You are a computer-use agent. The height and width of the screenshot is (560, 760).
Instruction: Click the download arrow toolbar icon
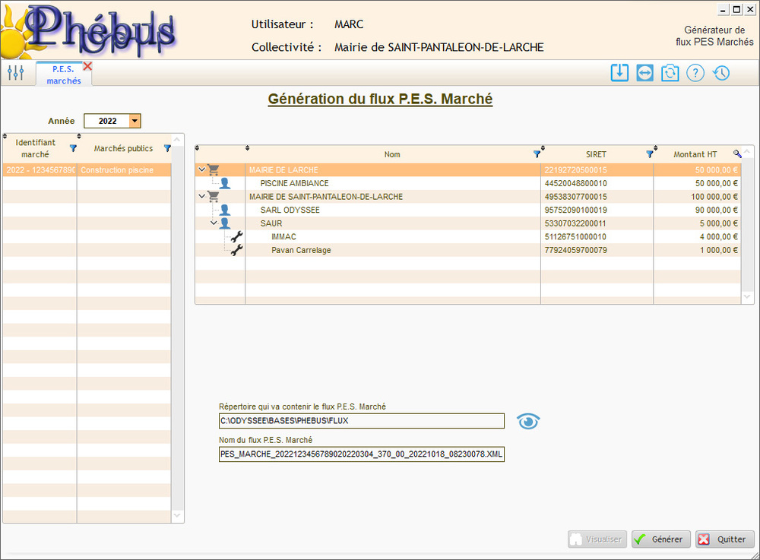(619, 73)
